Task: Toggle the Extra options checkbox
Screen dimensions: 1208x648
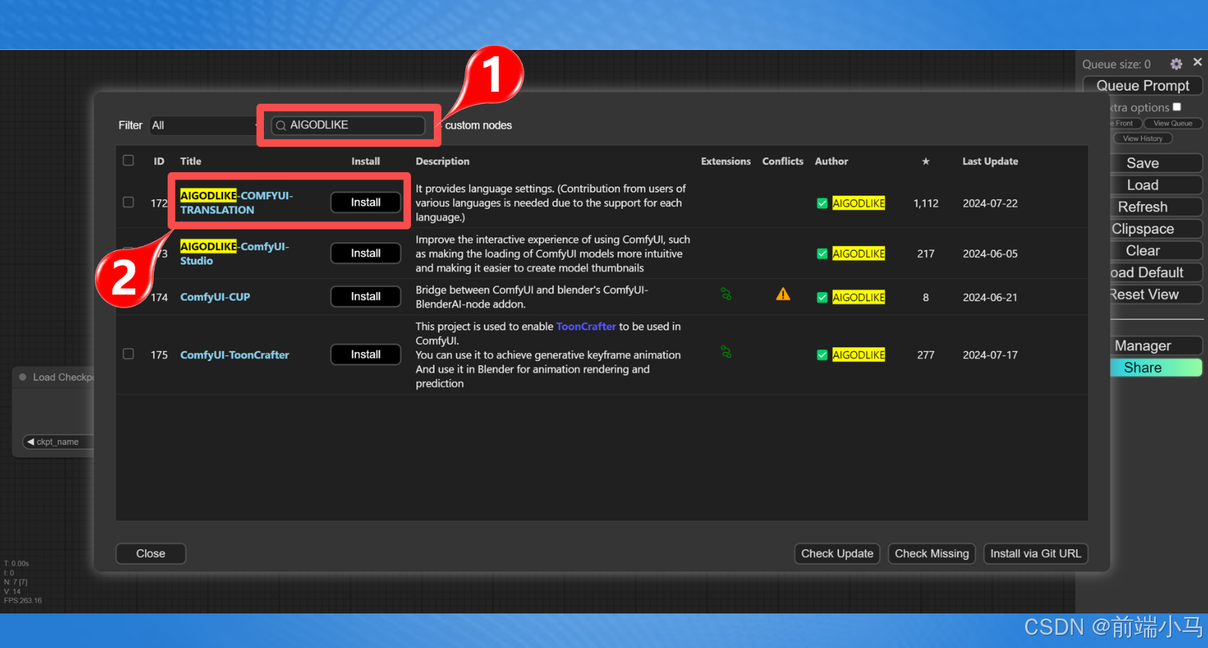Action: pyautogui.click(x=1176, y=107)
